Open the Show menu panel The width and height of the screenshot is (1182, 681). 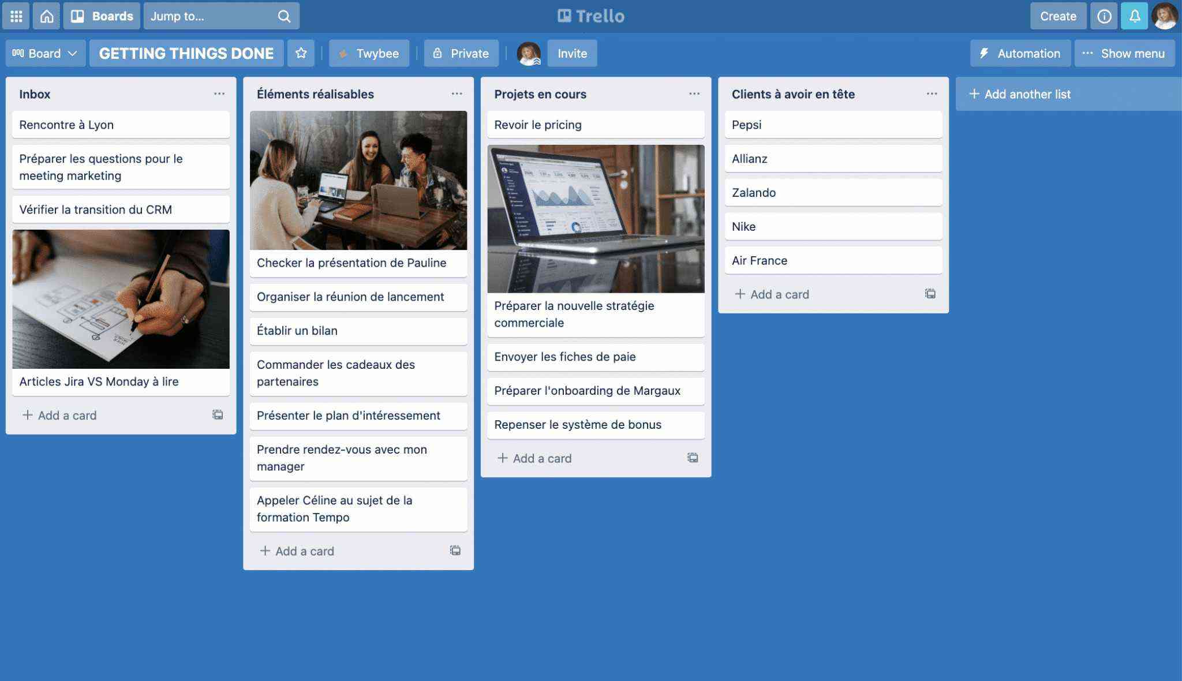(x=1125, y=53)
